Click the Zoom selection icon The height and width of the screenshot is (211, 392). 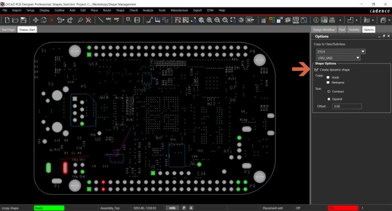pos(233,20)
